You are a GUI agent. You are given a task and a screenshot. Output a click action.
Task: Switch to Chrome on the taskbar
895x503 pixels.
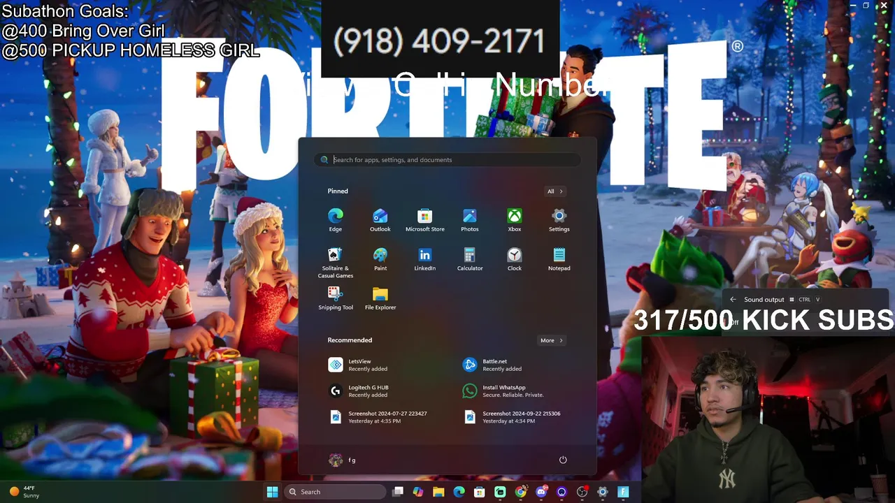click(x=521, y=492)
